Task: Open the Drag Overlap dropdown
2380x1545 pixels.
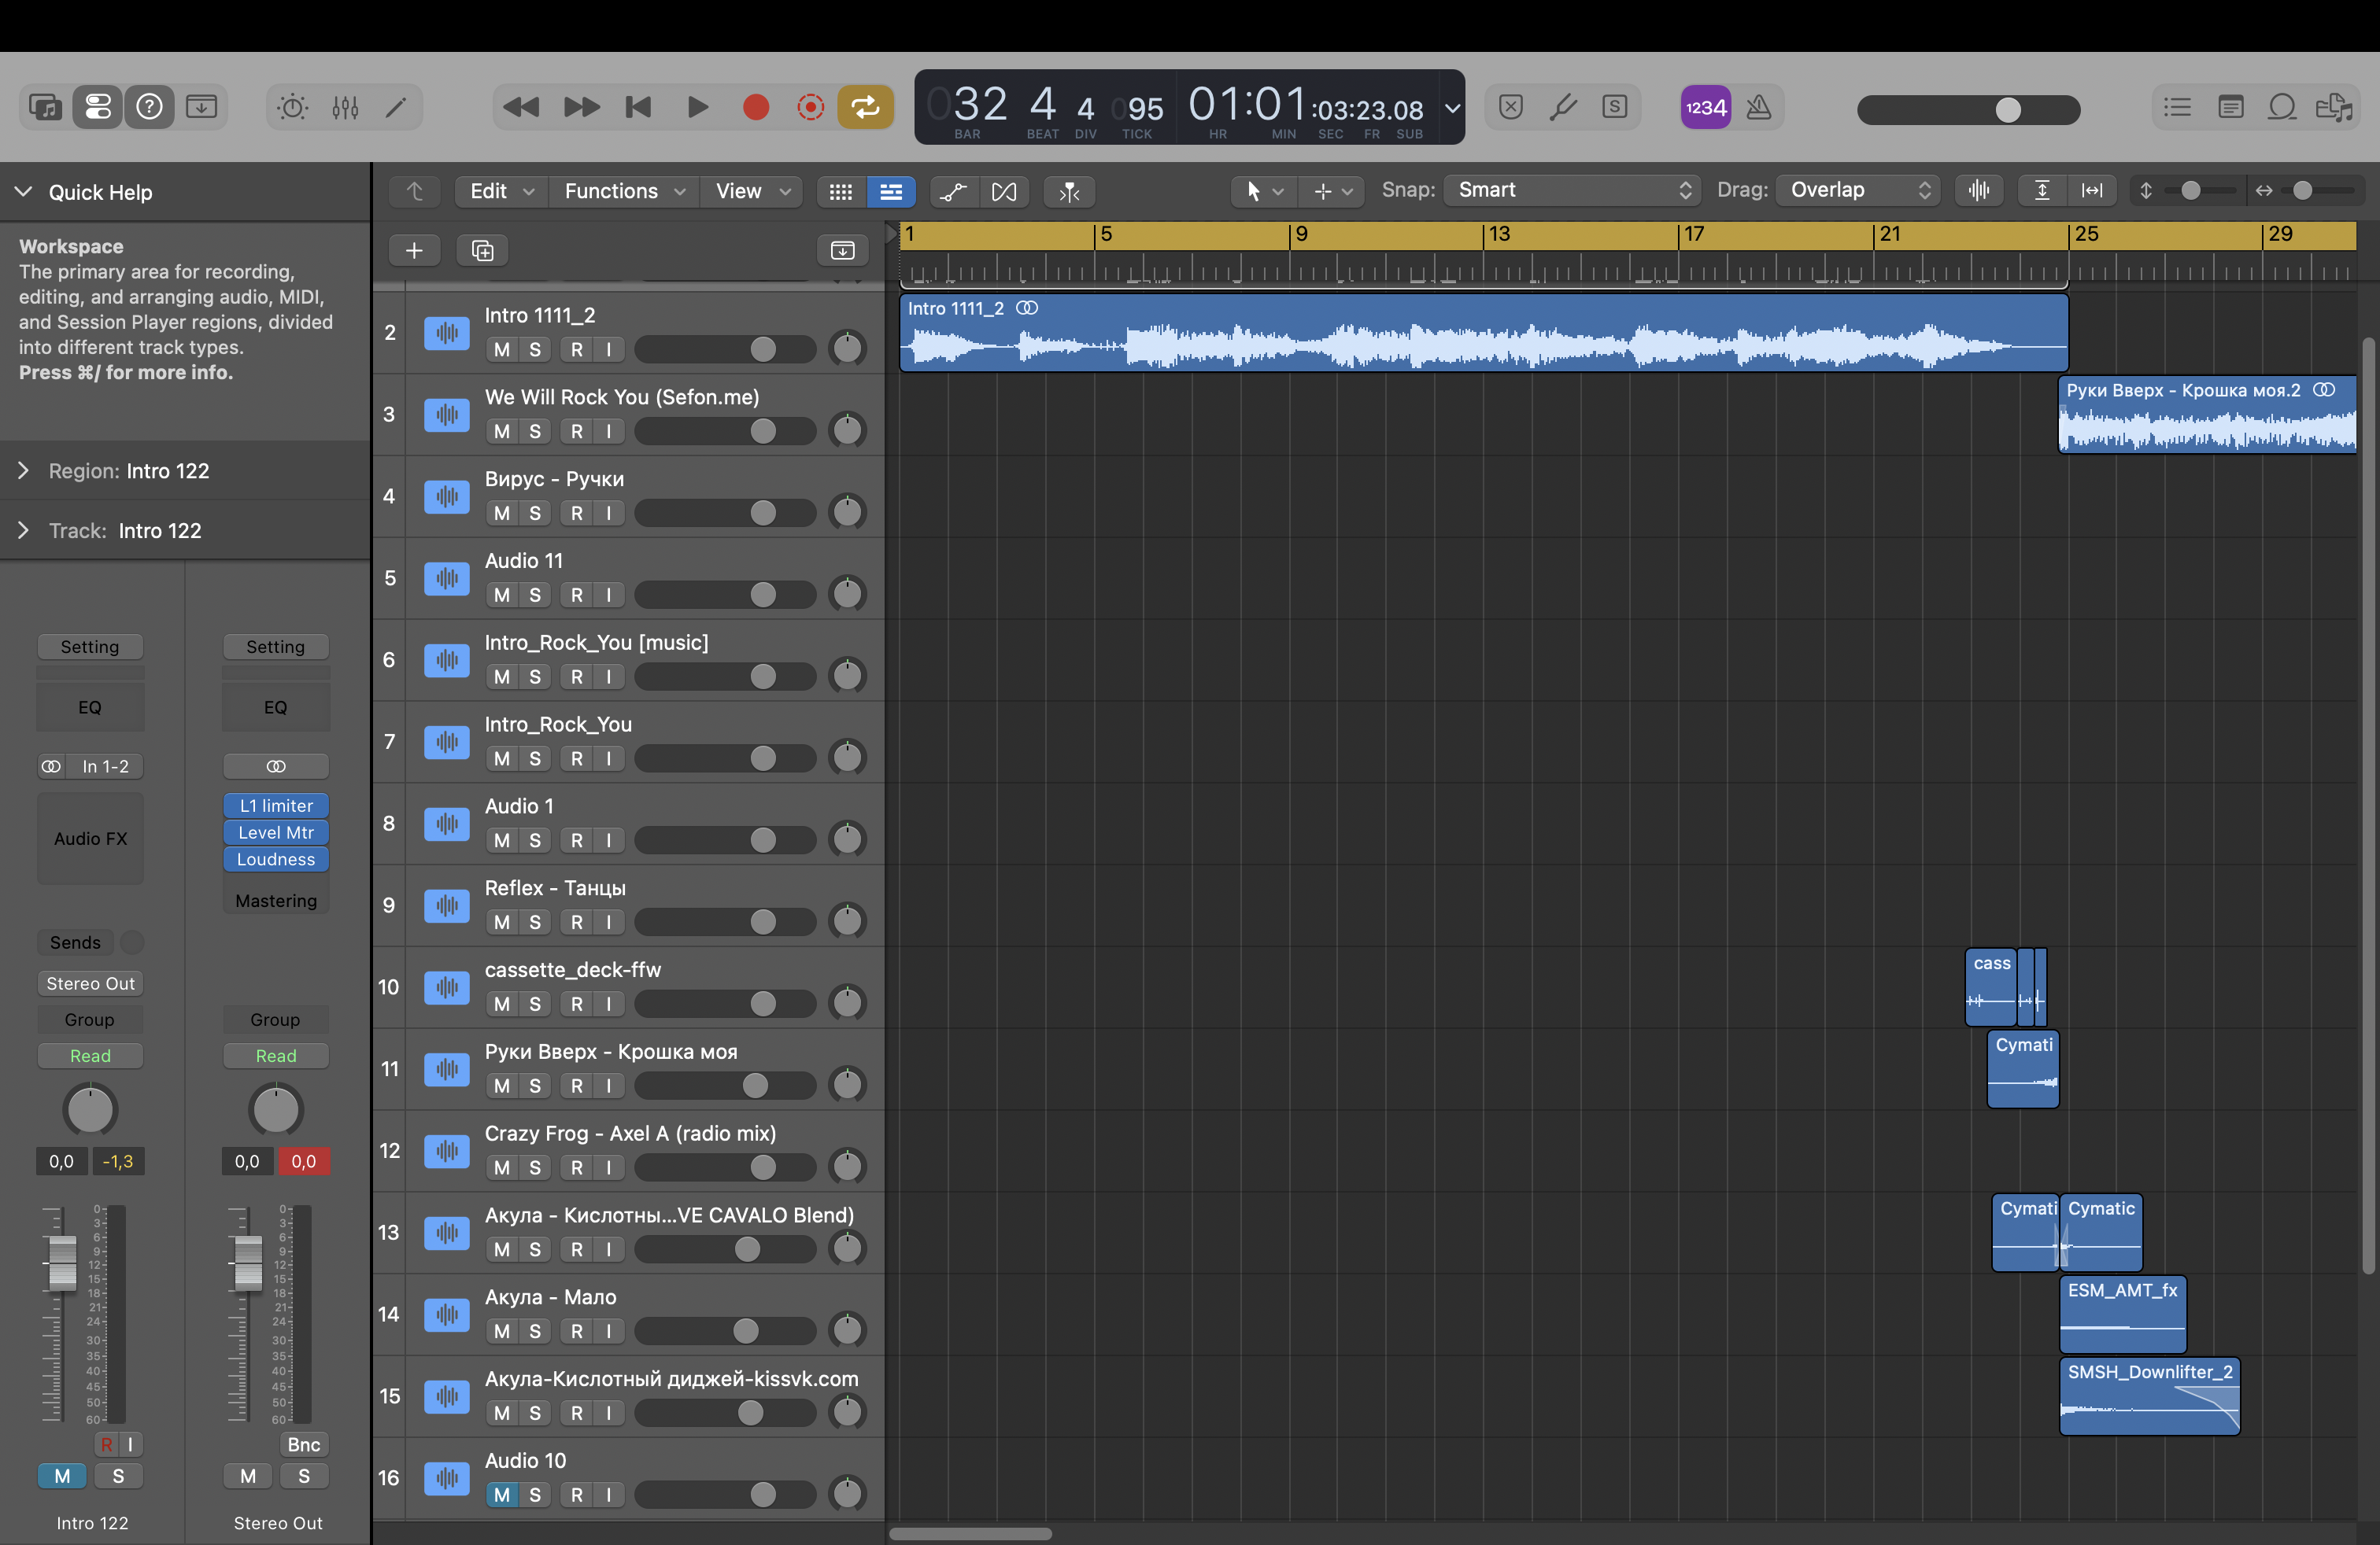Action: pyautogui.click(x=1858, y=190)
